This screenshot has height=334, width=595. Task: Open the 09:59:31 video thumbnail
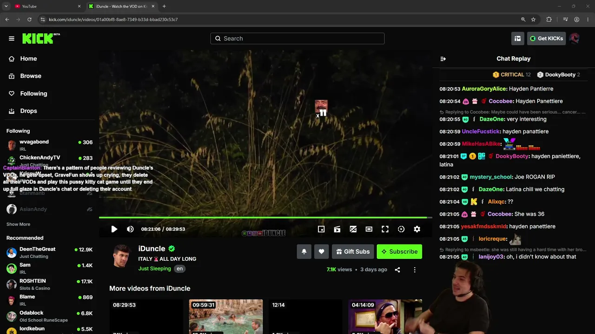click(x=226, y=317)
